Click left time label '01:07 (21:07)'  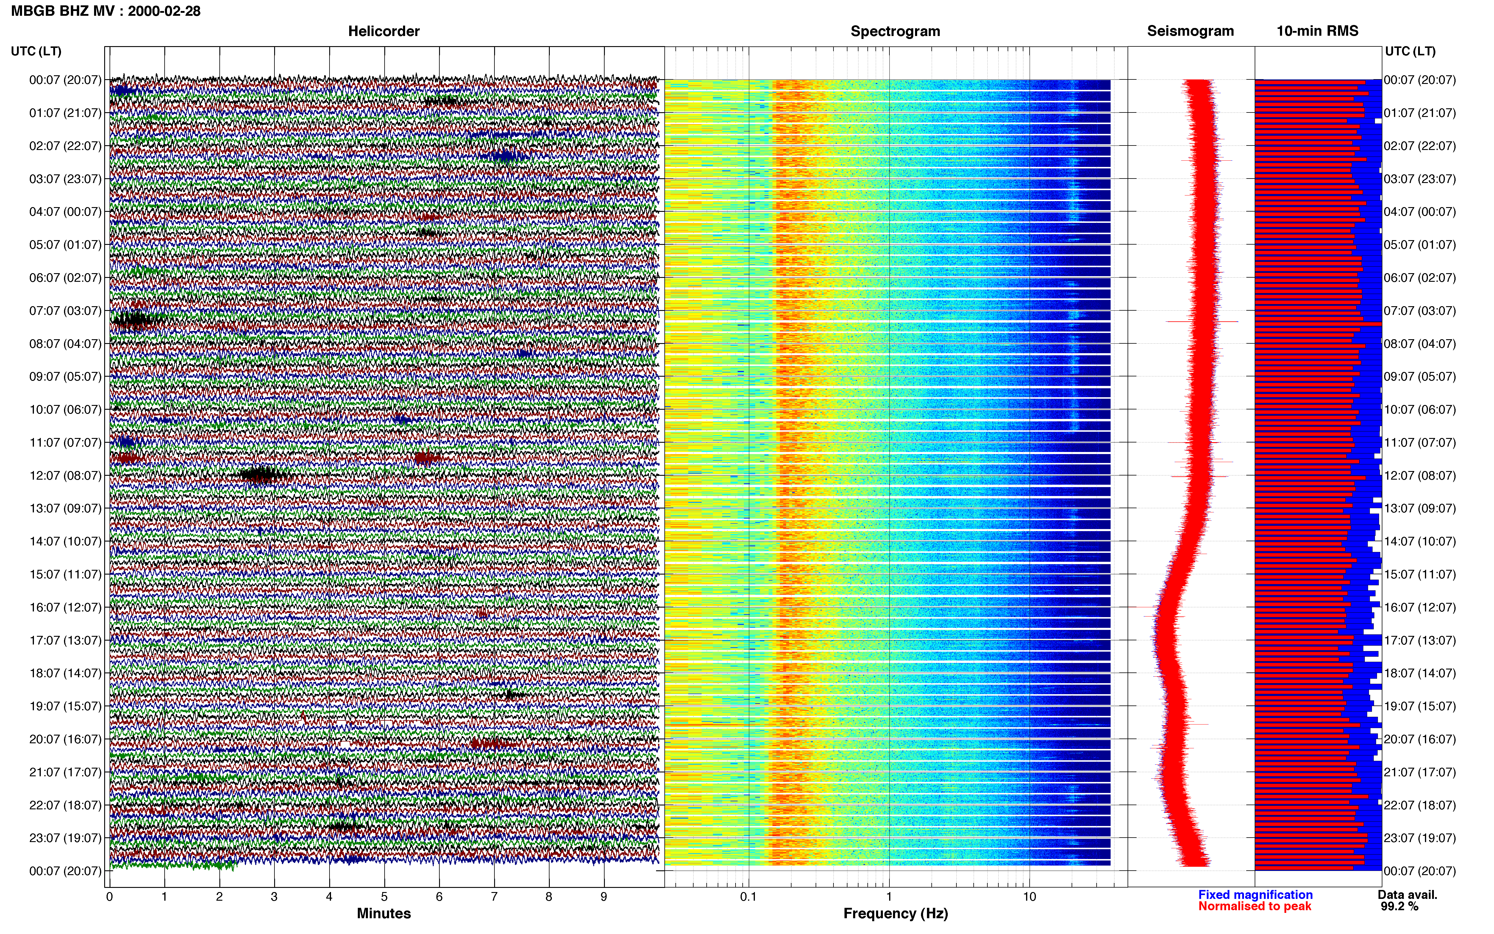point(65,112)
